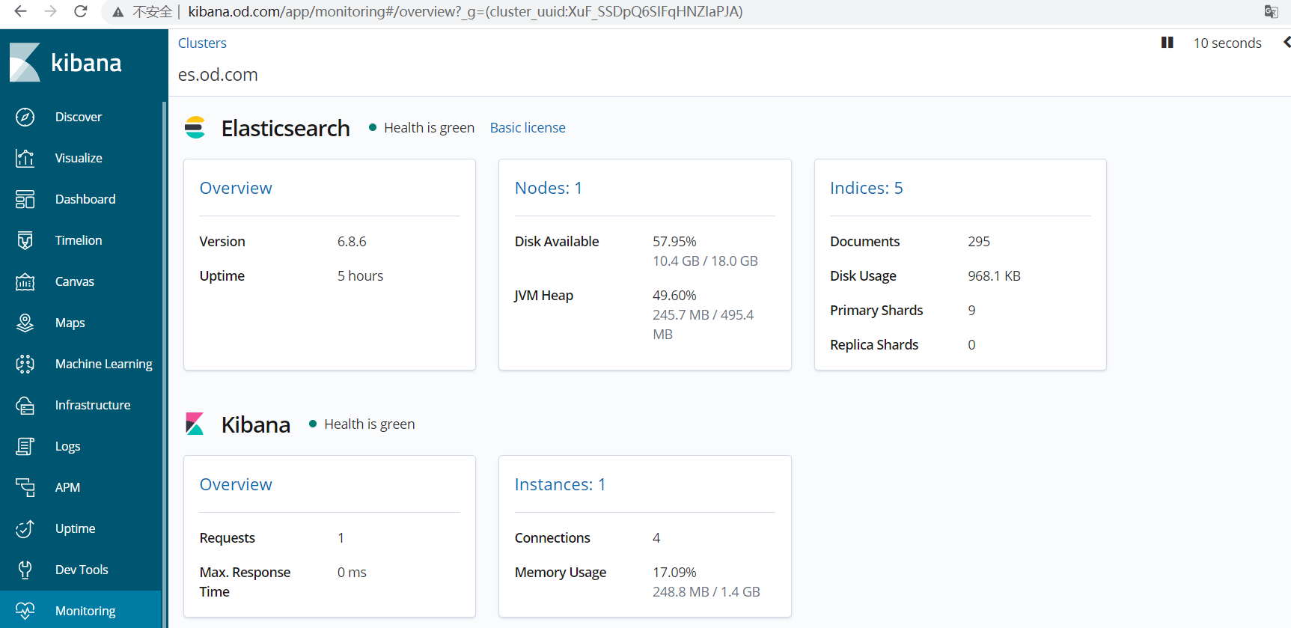
Task: Click Version value 6.8.6
Action: click(352, 242)
